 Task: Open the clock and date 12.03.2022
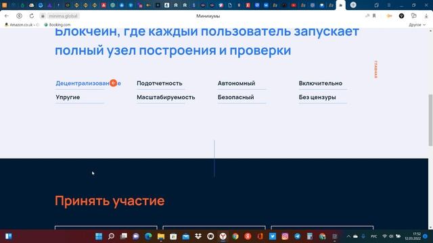(413, 236)
